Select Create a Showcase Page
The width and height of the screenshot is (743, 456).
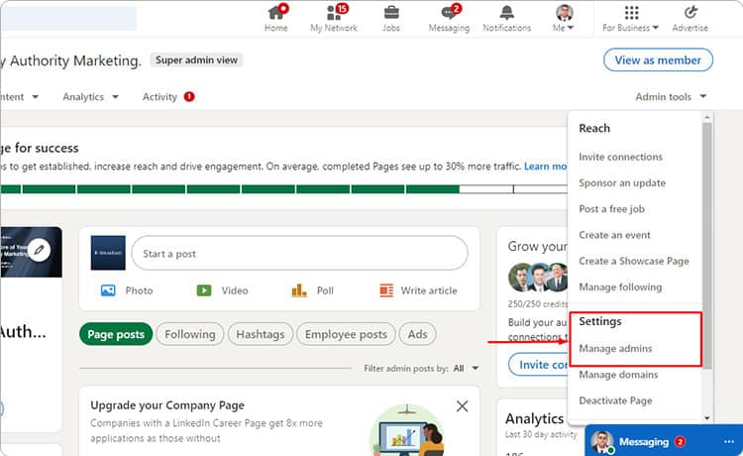634,261
